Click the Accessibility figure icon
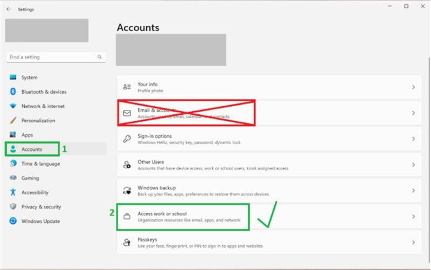Image resolution: width=431 pixels, height=270 pixels. pyautogui.click(x=13, y=192)
